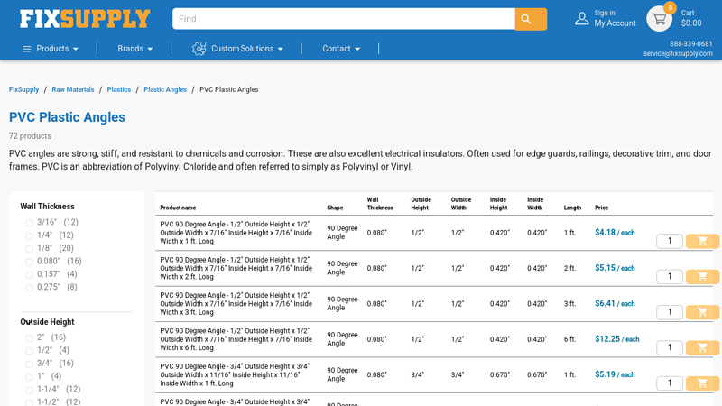Go to FixSupply logo homepage
Screen dimensions: 722x406
click(x=85, y=19)
